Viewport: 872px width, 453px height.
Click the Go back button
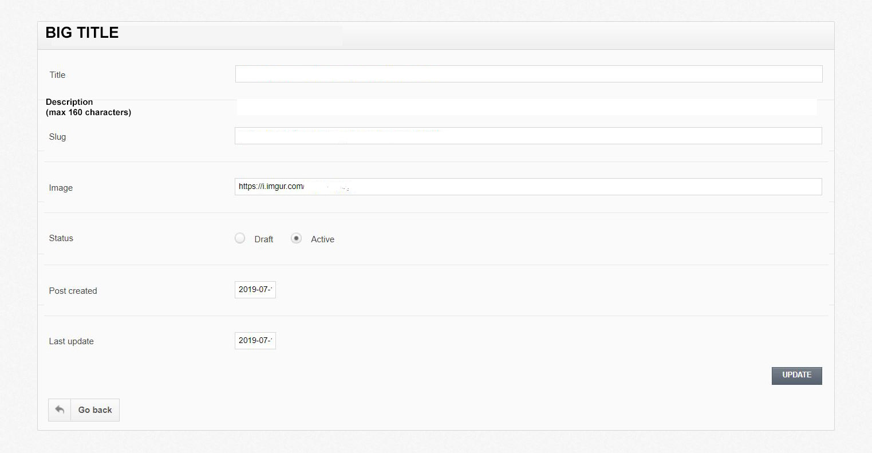pyautogui.click(x=94, y=409)
